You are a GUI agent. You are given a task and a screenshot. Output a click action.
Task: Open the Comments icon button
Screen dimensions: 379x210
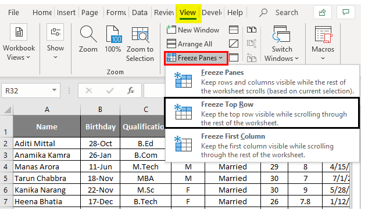(346, 12)
